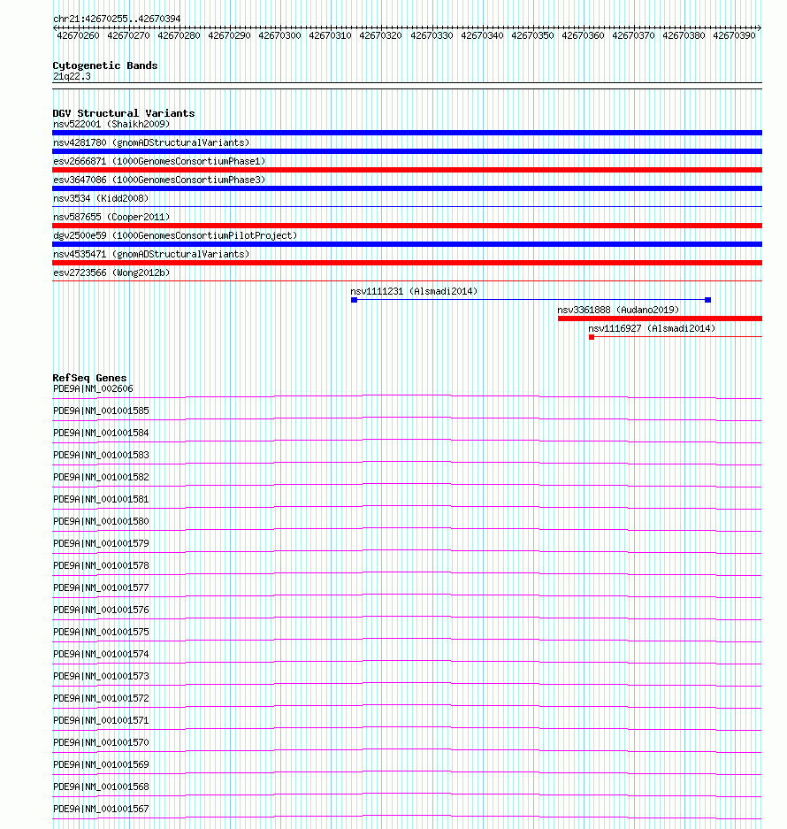The image size is (787, 829).
Task: Click the chr21:42670255..42670394 region label
Action: [x=117, y=19]
